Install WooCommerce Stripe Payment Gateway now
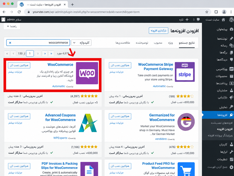 click(x=120, y=65)
